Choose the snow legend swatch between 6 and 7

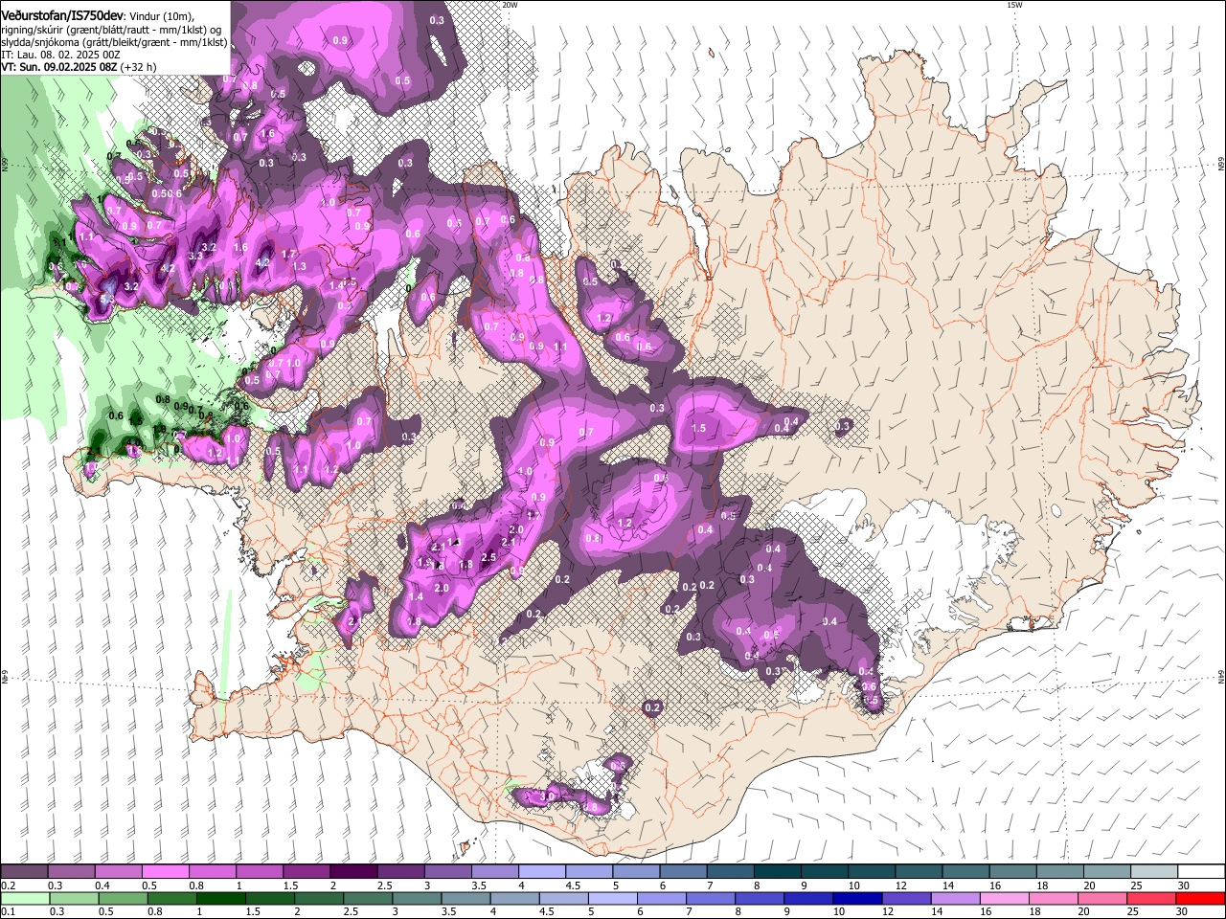pos(683,872)
